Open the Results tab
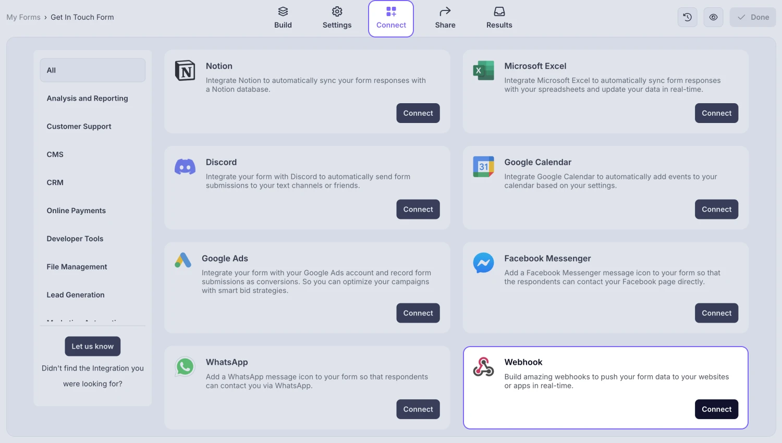Image resolution: width=782 pixels, height=443 pixels. coord(499,17)
